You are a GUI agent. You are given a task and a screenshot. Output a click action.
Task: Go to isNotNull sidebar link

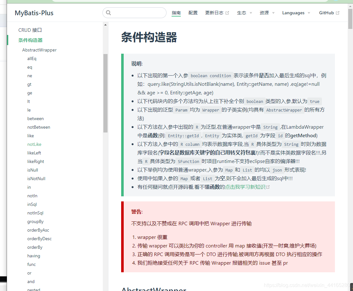pyautogui.click(x=36, y=179)
